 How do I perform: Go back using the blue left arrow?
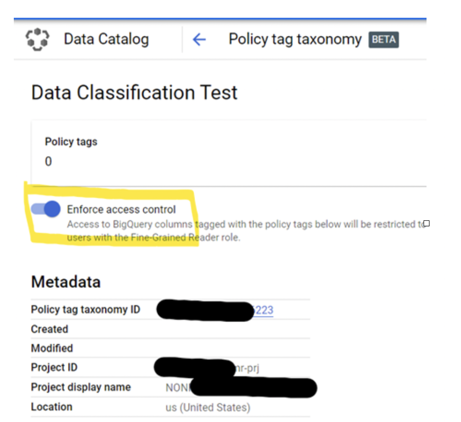pyautogui.click(x=199, y=40)
